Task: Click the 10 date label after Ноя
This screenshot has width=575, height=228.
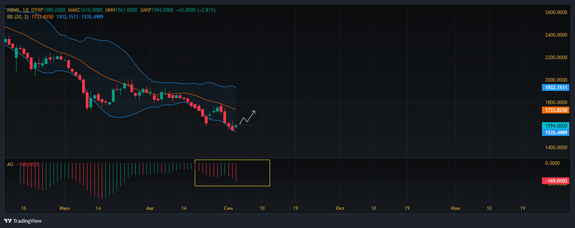Action: (x=489, y=208)
